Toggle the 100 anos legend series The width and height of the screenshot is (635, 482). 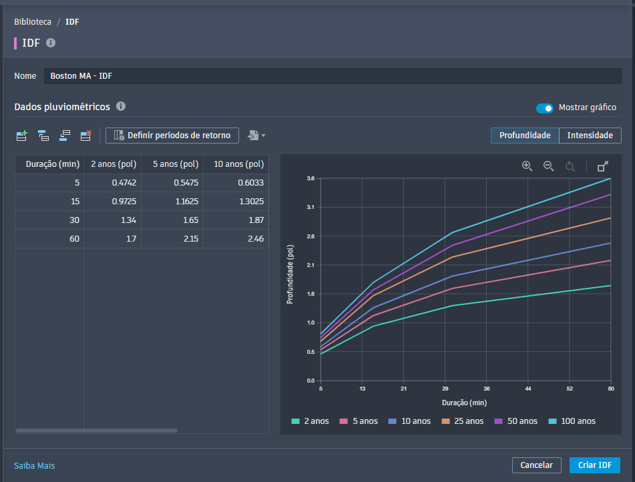(572, 421)
